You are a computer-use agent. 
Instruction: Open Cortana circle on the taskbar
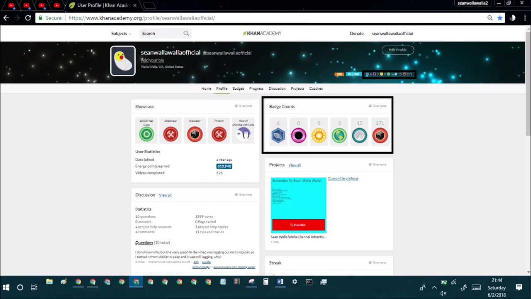(20, 287)
